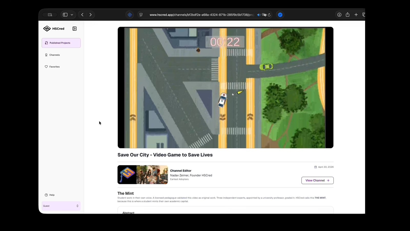Image resolution: width=410 pixels, height=231 pixels.
Task: Click the 'April 30, 2026' date
Action: (326, 167)
